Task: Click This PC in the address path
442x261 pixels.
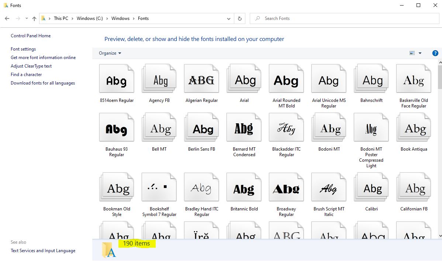Action: (x=61, y=18)
